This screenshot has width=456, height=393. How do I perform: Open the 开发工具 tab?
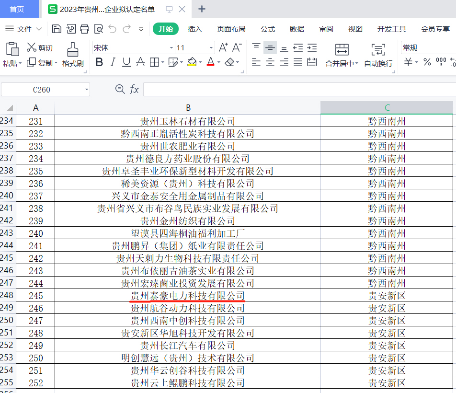(391, 29)
